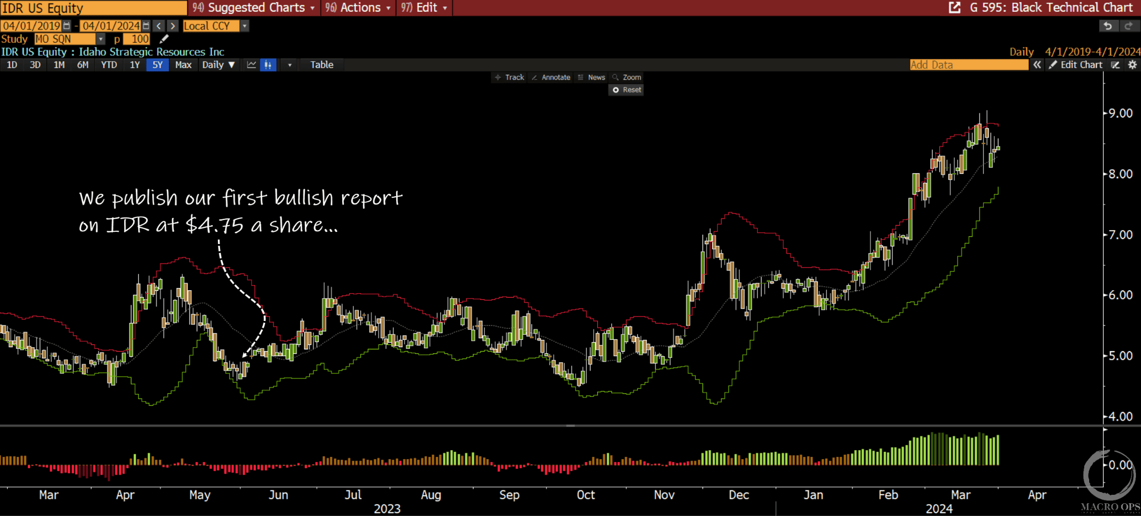Screen dimensions: 1141x516
Task: Collapse panel with double chevron icon
Action: (x=1037, y=65)
